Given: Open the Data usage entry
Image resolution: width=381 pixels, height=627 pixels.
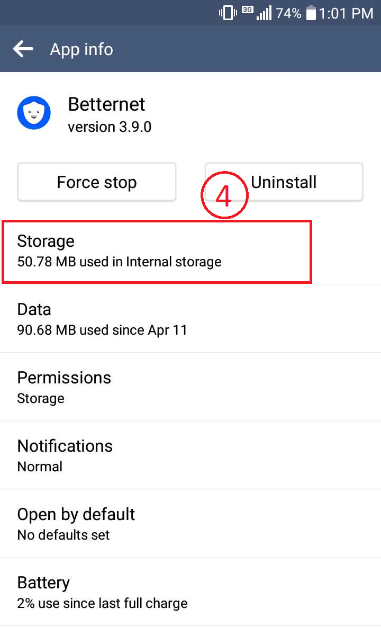Looking at the screenshot, I should point(190,319).
